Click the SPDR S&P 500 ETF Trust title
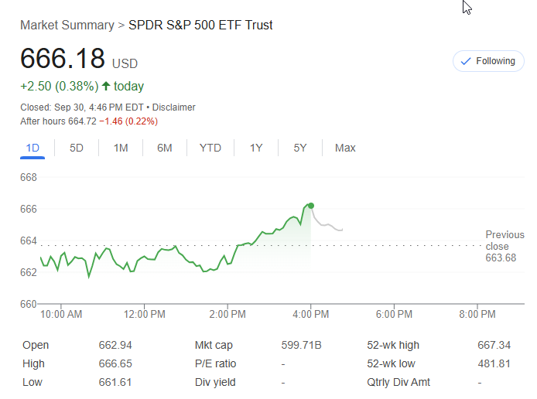Image resolution: width=537 pixels, height=399 pixels. pos(200,25)
